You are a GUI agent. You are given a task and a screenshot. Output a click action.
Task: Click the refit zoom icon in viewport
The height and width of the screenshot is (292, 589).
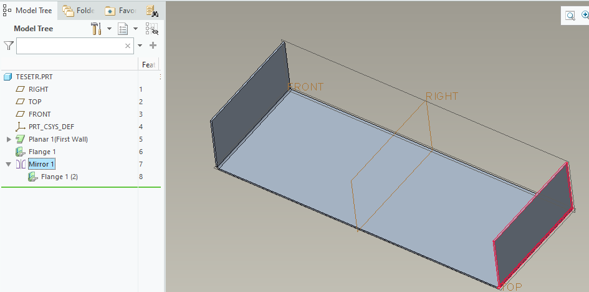pos(570,16)
